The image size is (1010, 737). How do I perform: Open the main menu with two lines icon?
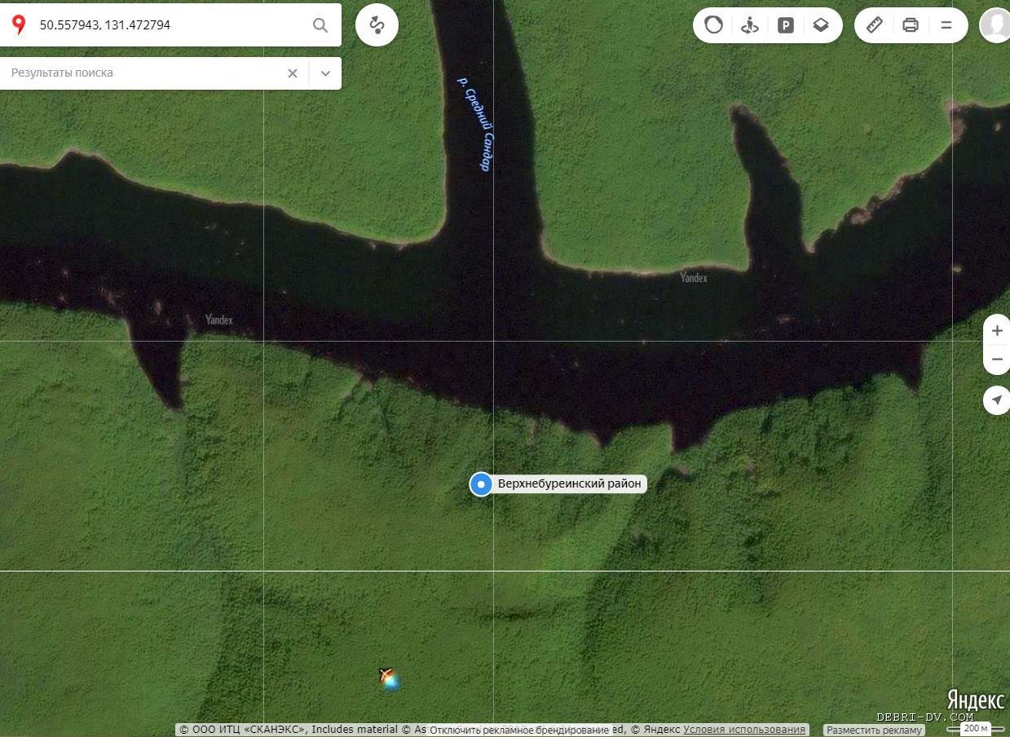coord(946,25)
